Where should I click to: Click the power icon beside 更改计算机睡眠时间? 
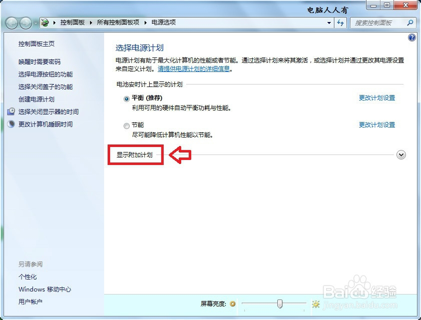click(x=11, y=123)
